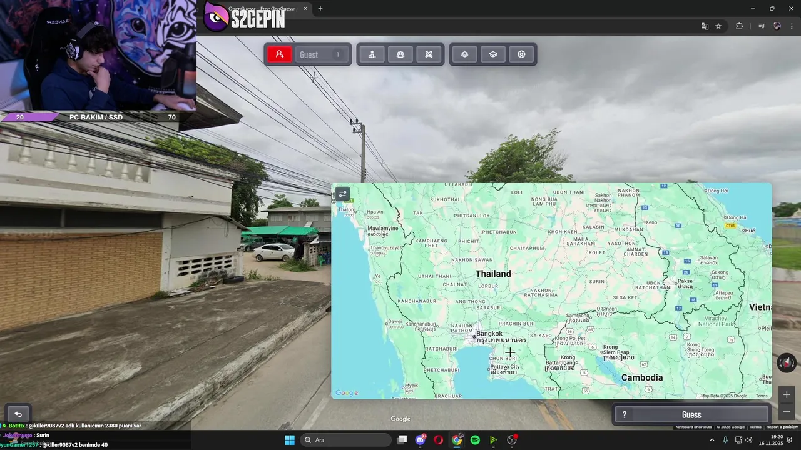Bookmark this page with the star icon

[x=718, y=26]
